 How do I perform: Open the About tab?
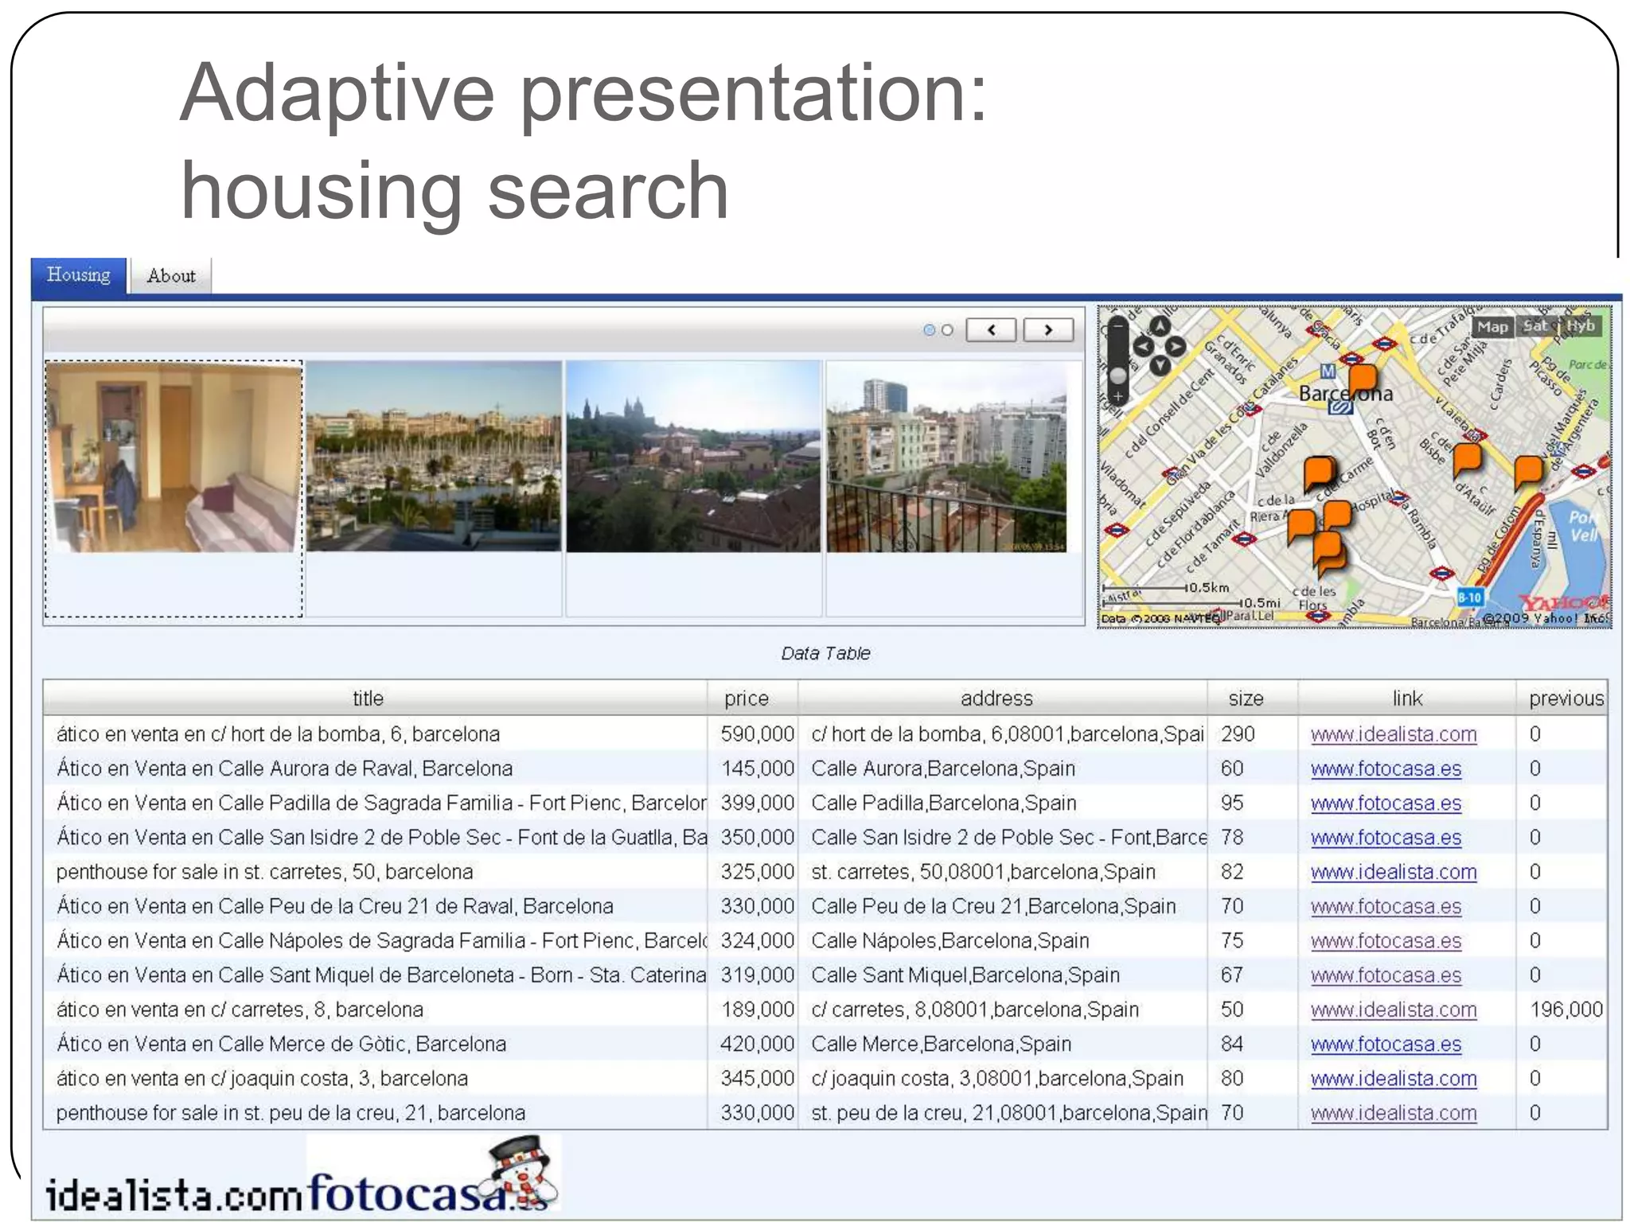171,276
